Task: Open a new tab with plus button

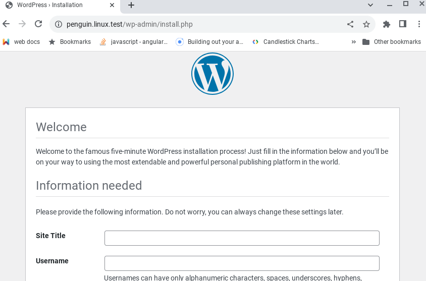Action: tap(131, 5)
